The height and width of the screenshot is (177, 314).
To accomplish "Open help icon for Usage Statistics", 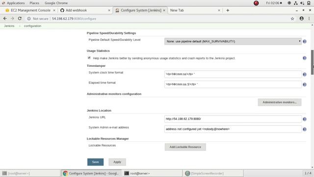I will [304, 58].
